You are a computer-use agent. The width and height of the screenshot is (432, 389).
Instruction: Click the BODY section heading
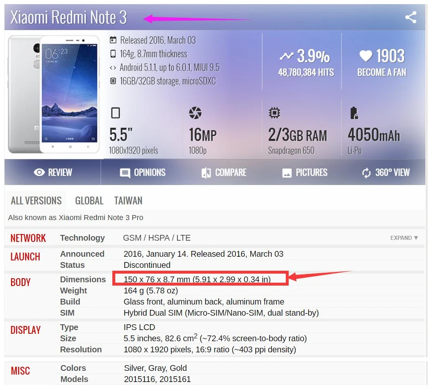pyautogui.click(x=20, y=282)
